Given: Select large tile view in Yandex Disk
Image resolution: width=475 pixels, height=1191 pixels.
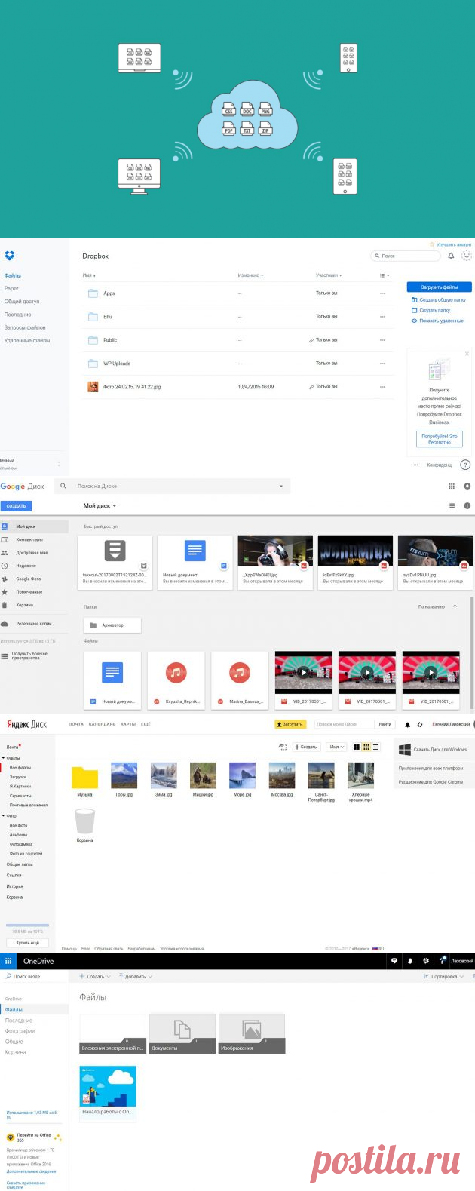Looking at the screenshot, I should pyautogui.click(x=357, y=747).
